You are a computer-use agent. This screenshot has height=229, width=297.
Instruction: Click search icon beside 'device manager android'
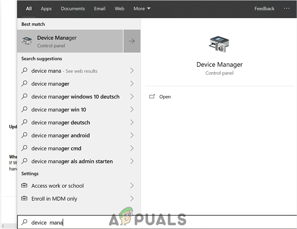tap(24, 135)
